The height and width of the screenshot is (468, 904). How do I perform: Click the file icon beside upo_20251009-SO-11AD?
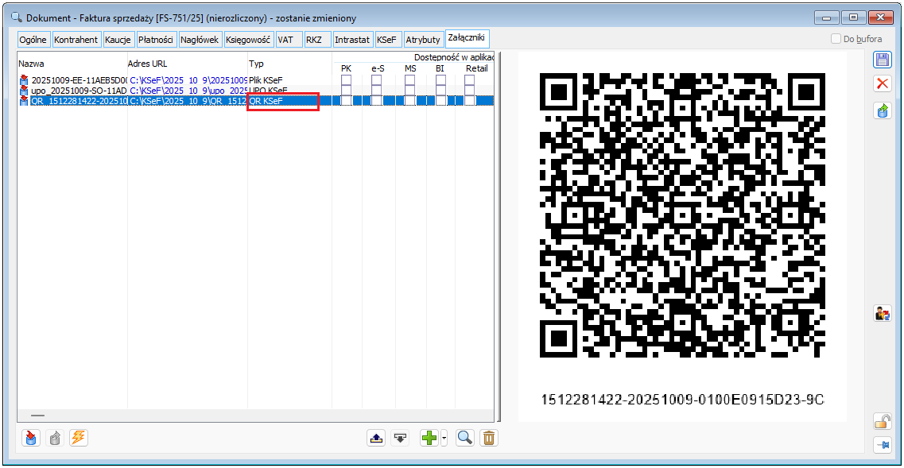coord(24,90)
